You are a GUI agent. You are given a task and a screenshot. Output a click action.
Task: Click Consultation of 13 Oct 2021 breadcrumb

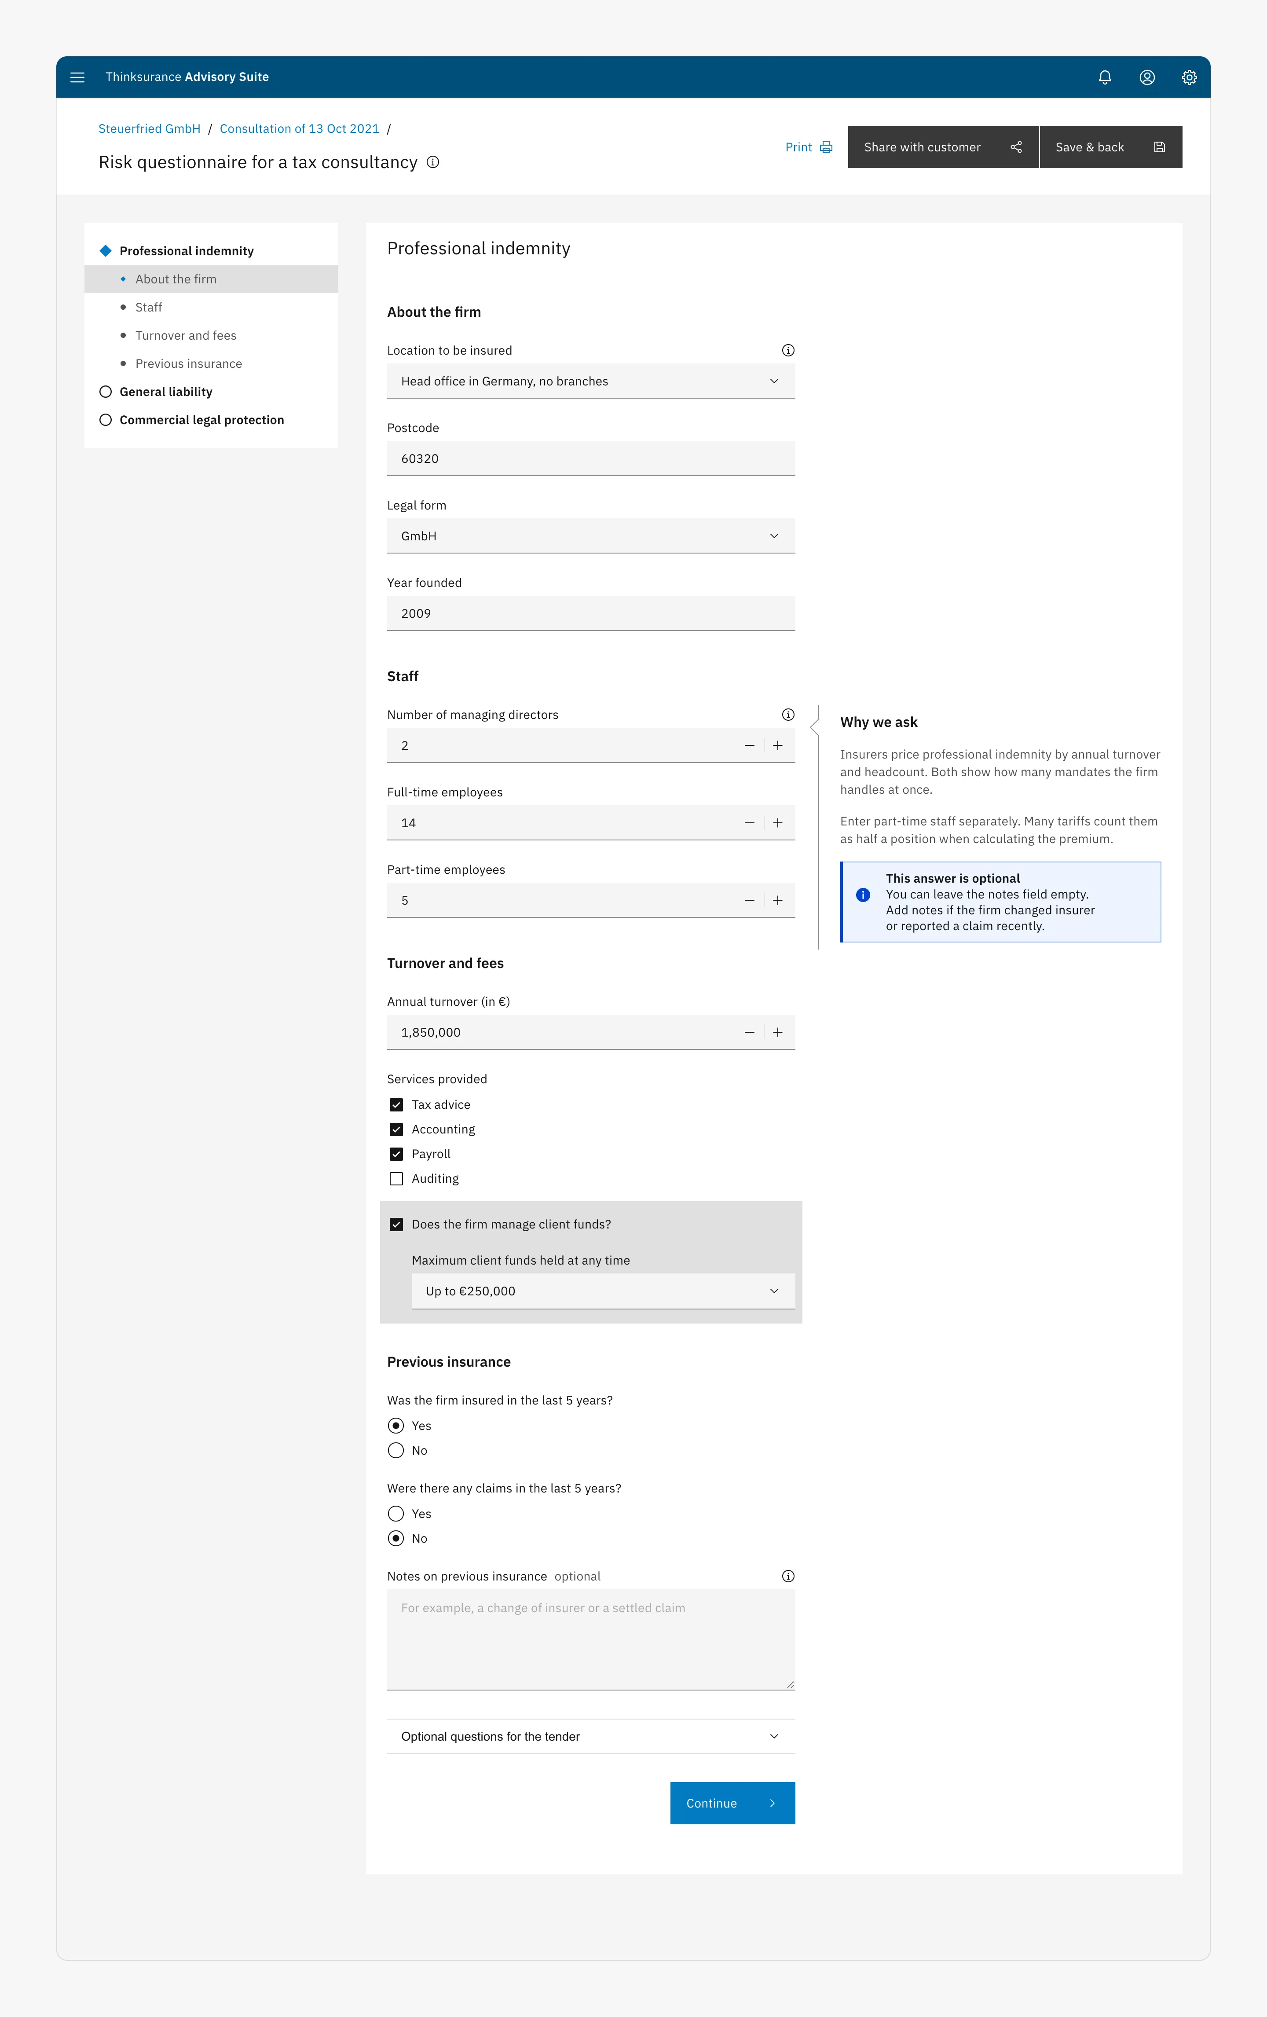pos(299,129)
